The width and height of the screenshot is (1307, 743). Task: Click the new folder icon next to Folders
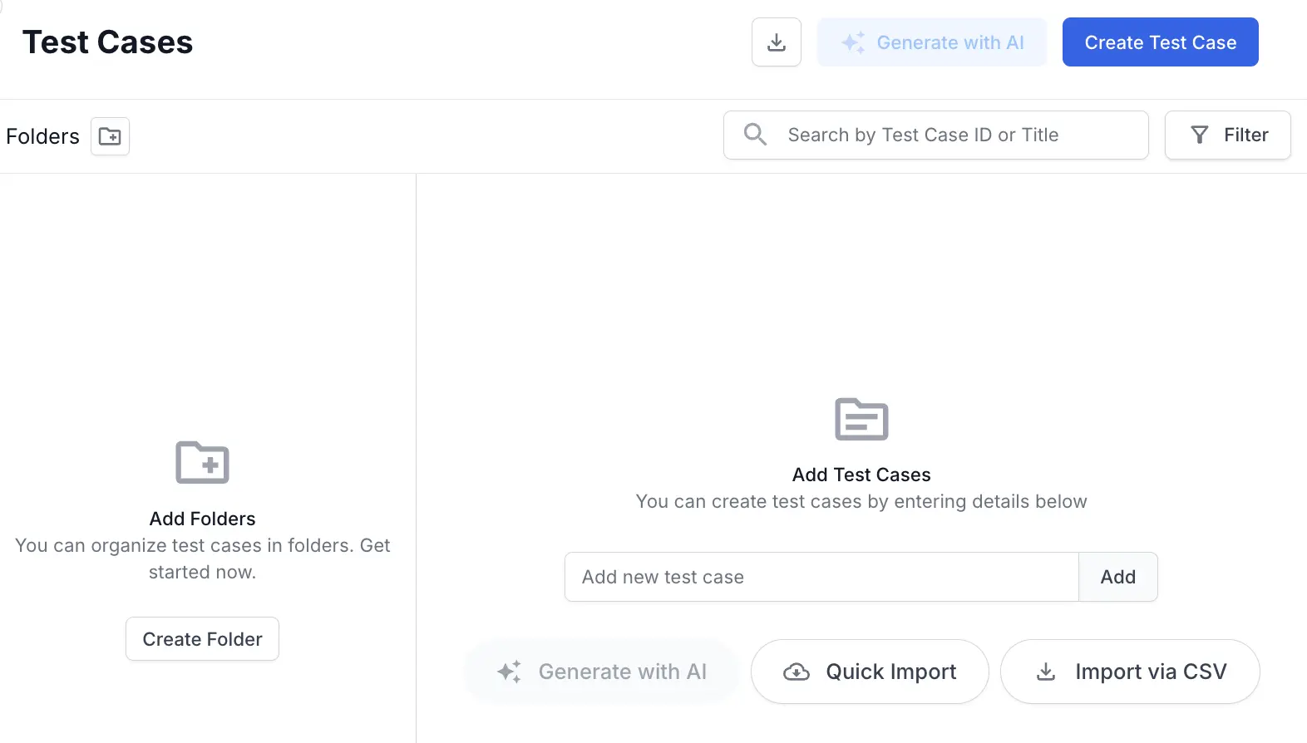110,136
